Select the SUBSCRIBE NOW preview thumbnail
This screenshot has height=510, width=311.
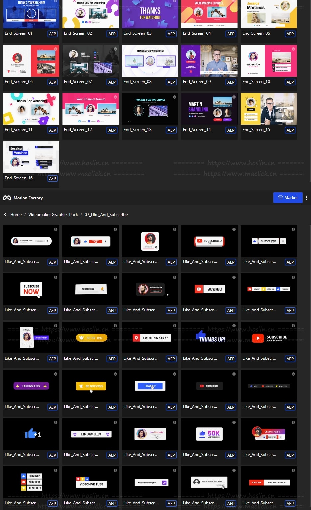click(31, 289)
